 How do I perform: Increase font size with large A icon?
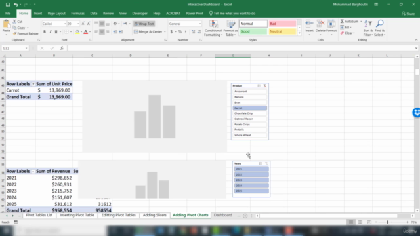pos(83,24)
